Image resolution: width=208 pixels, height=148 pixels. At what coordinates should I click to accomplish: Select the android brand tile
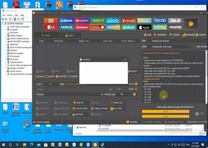click(129, 27)
